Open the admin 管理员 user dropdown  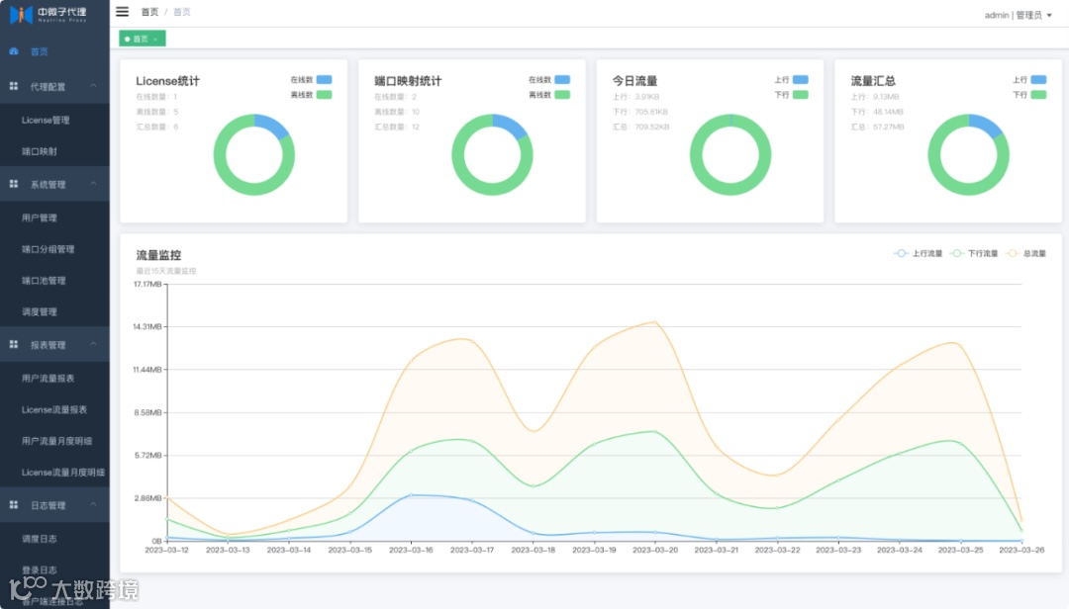[1018, 15]
